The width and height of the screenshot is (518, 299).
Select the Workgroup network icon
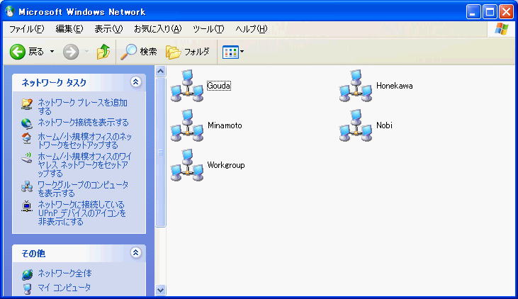pos(187,165)
